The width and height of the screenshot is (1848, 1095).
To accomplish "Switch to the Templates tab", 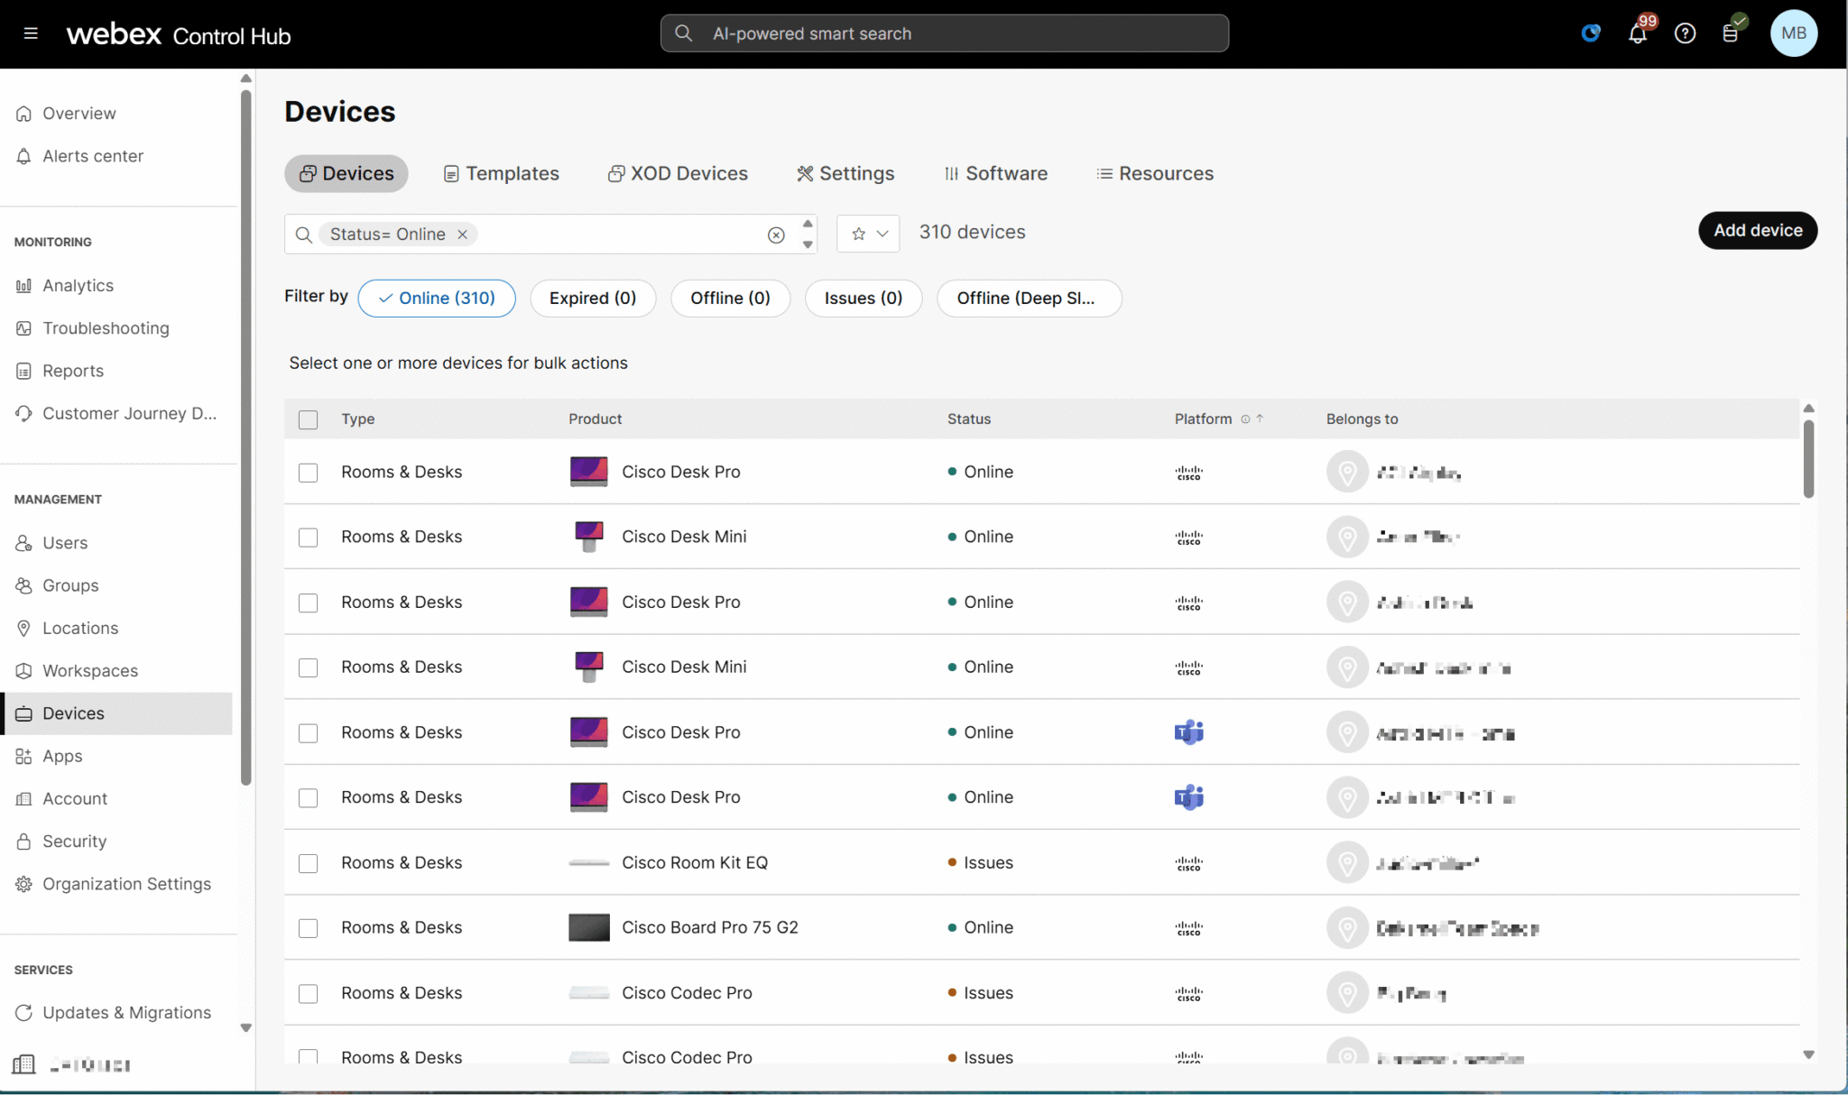I will coord(501,173).
